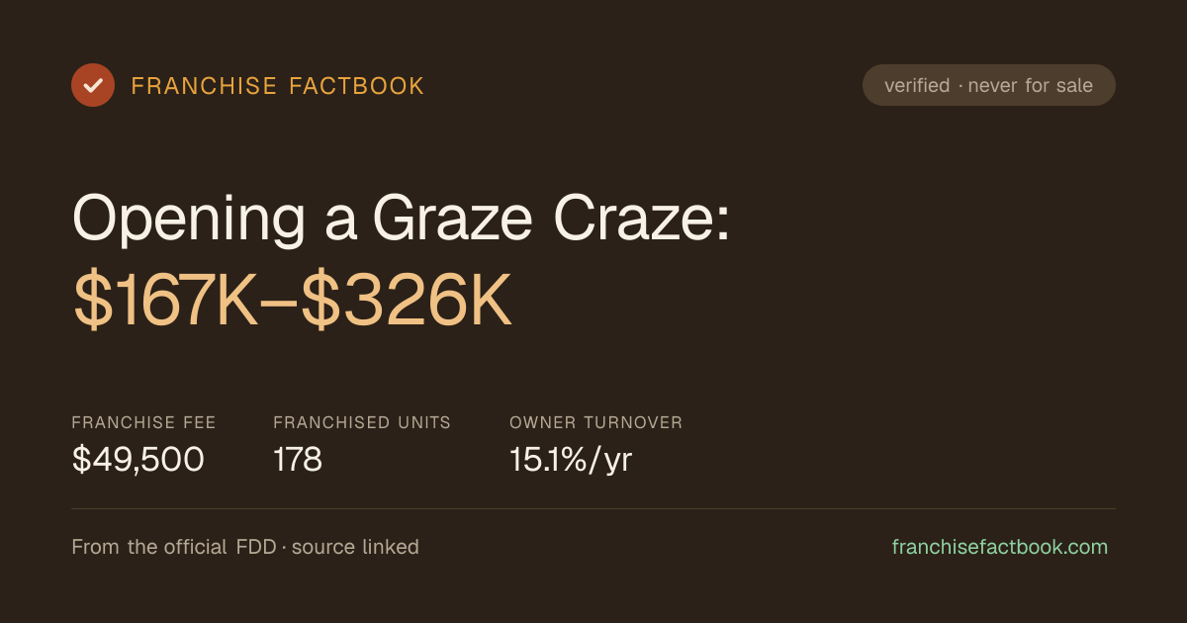Click the source linked text in footer
The width and height of the screenshot is (1187, 623).
pyautogui.click(x=355, y=547)
